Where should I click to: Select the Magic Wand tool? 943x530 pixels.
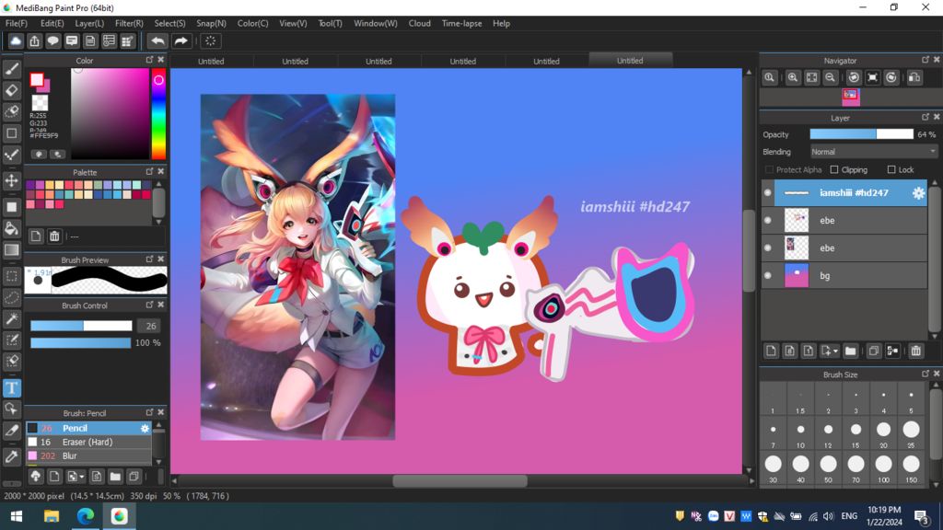tap(11, 319)
